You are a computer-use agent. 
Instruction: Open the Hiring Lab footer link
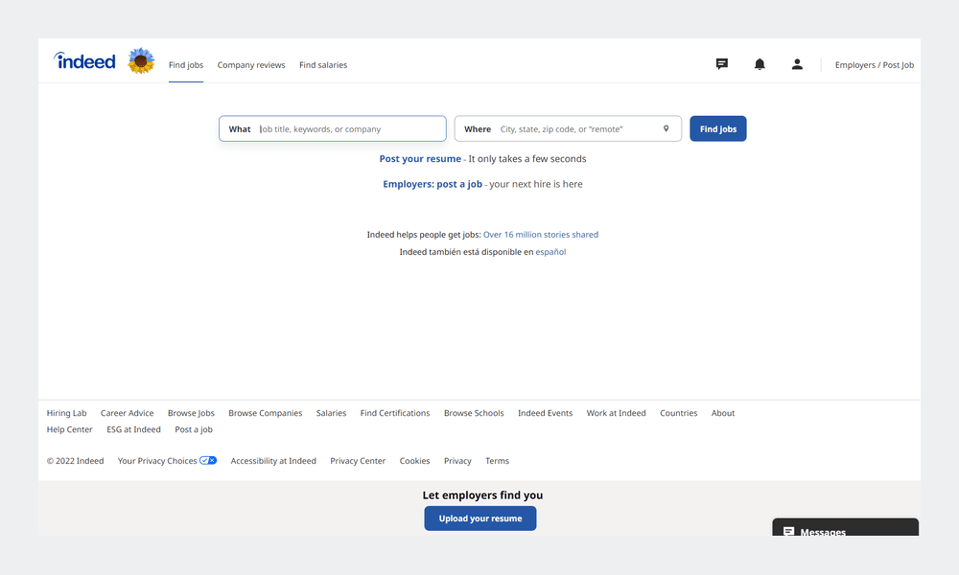click(x=67, y=413)
